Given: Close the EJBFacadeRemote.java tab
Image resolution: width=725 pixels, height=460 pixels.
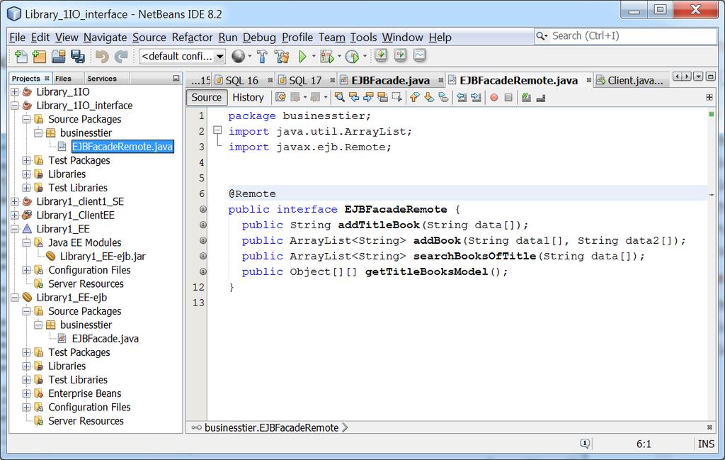Looking at the screenshot, I should [588, 81].
